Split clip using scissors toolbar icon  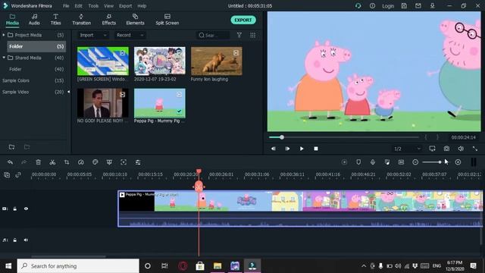(52, 162)
